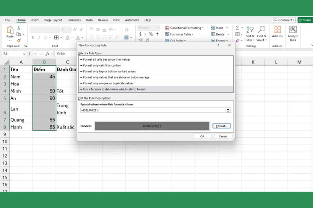Select 'Format only cells that contain' rule type
This screenshot has height=208, width=313.
(x=156, y=65)
